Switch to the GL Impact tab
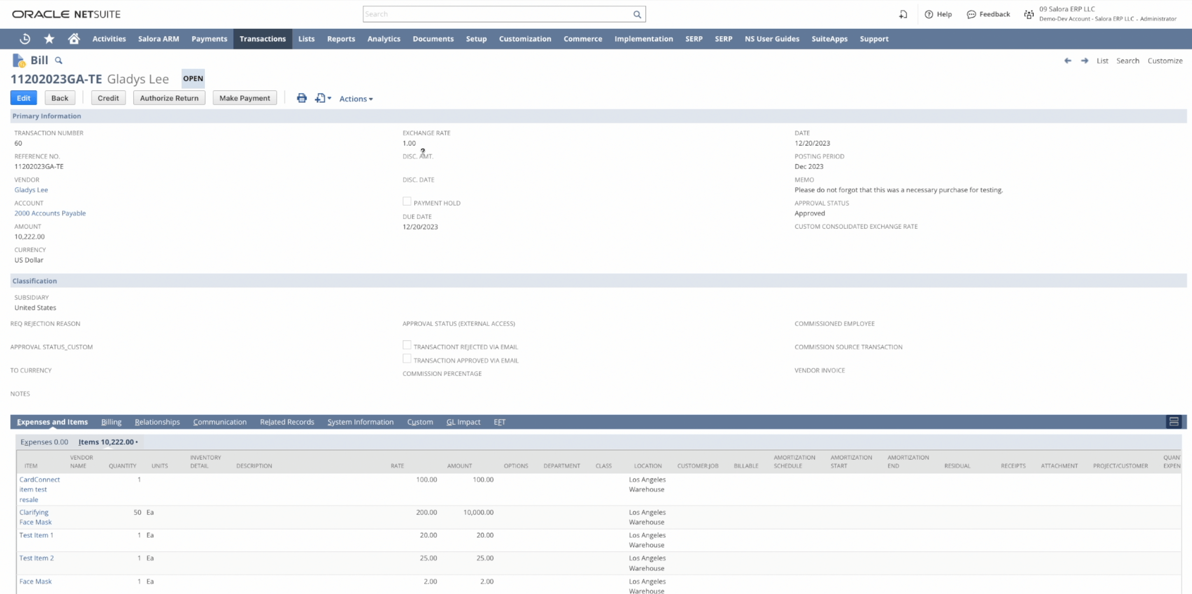 pyautogui.click(x=463, y=422)
